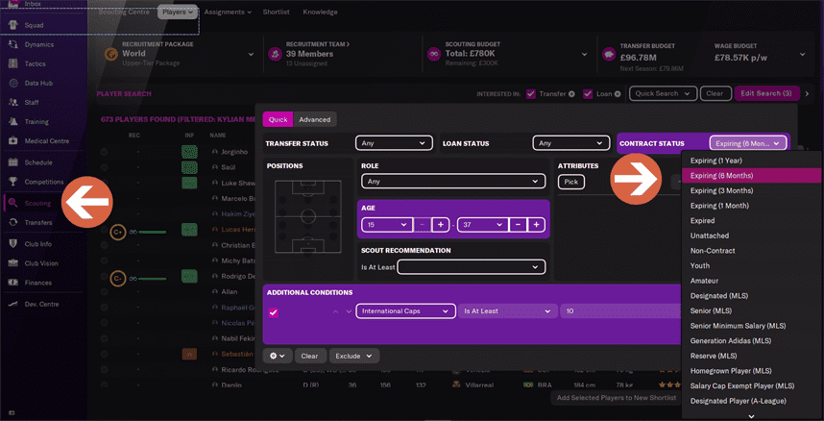The height and width of the screenshot is (421, 824).
Task: Click the Transfer interest settings gear
Action: click(x=571, y=94)
